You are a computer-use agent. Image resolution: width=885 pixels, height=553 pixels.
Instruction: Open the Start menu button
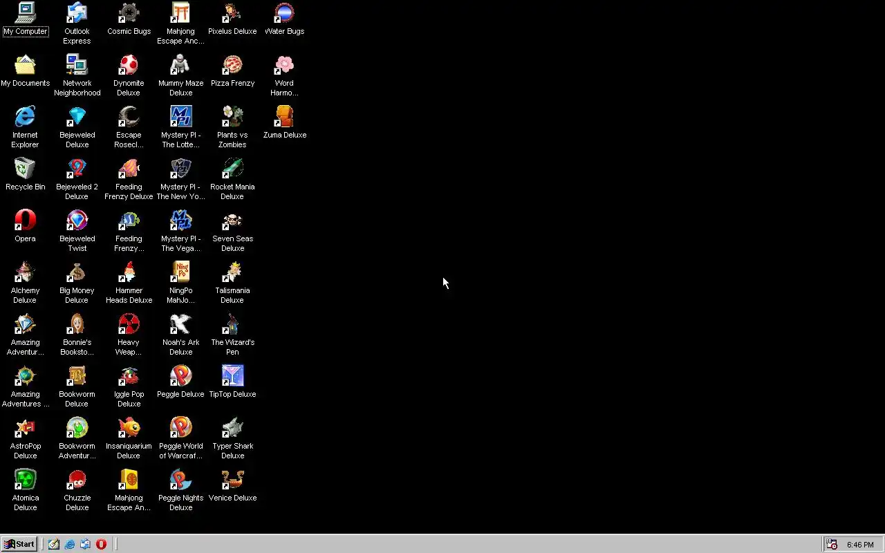coord(19,544)
